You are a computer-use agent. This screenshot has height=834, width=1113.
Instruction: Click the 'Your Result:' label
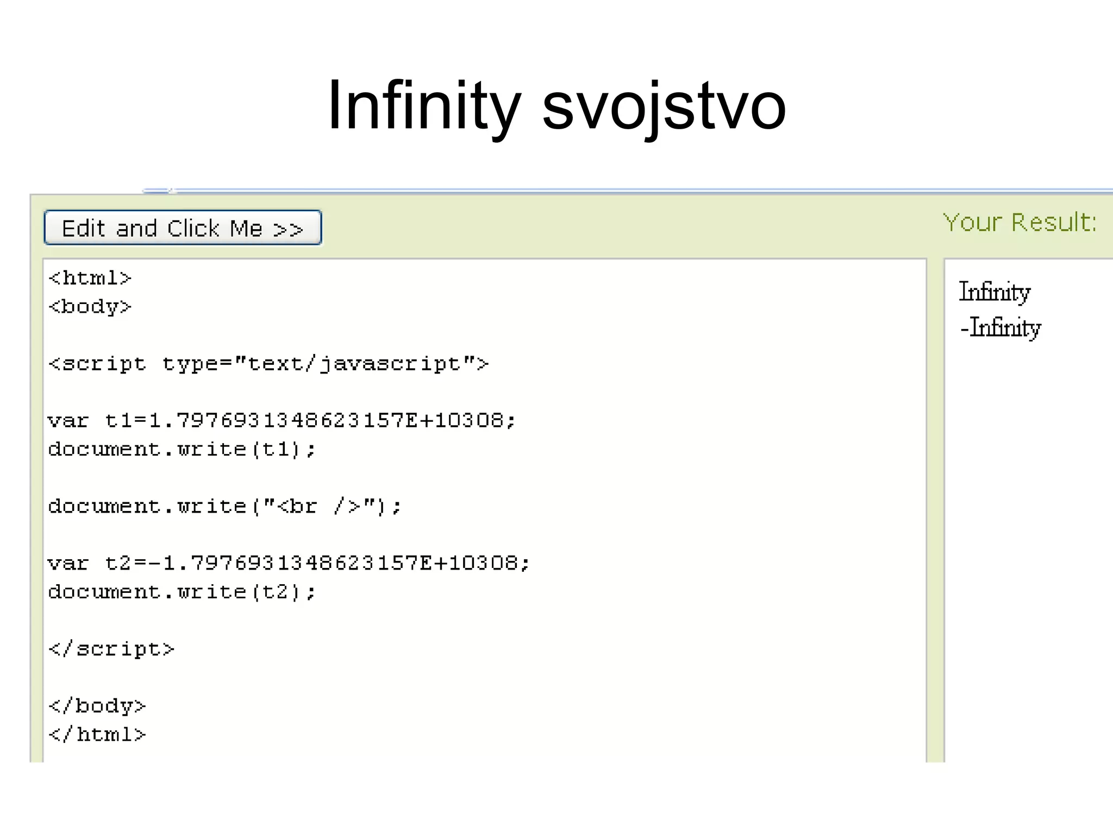[1020, 223]
